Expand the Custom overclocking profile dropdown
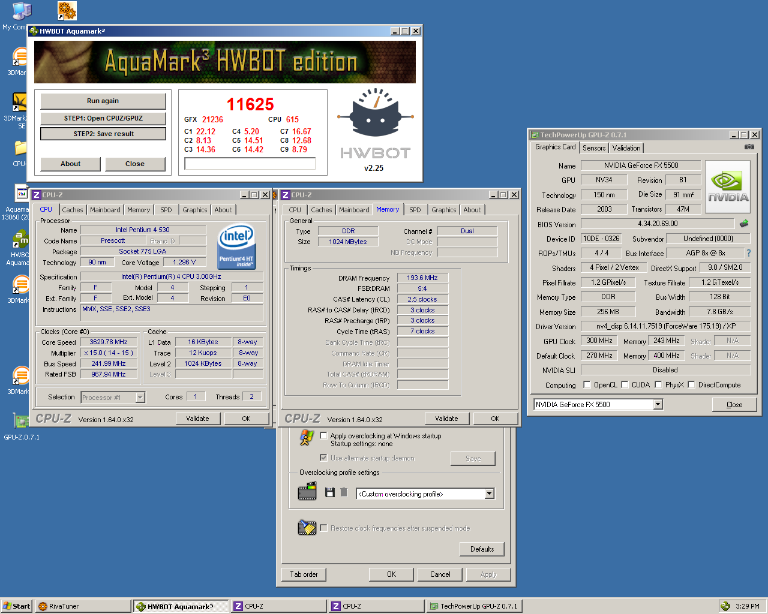 [x=490, y=493]
